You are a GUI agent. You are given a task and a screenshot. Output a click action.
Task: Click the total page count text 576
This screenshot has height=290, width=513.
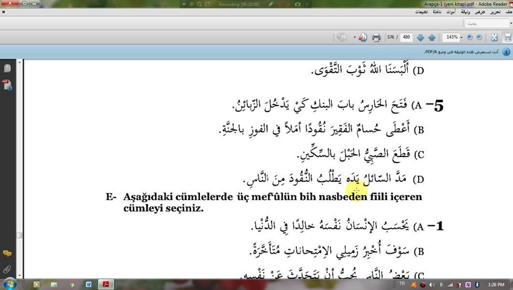click(390, 37)
